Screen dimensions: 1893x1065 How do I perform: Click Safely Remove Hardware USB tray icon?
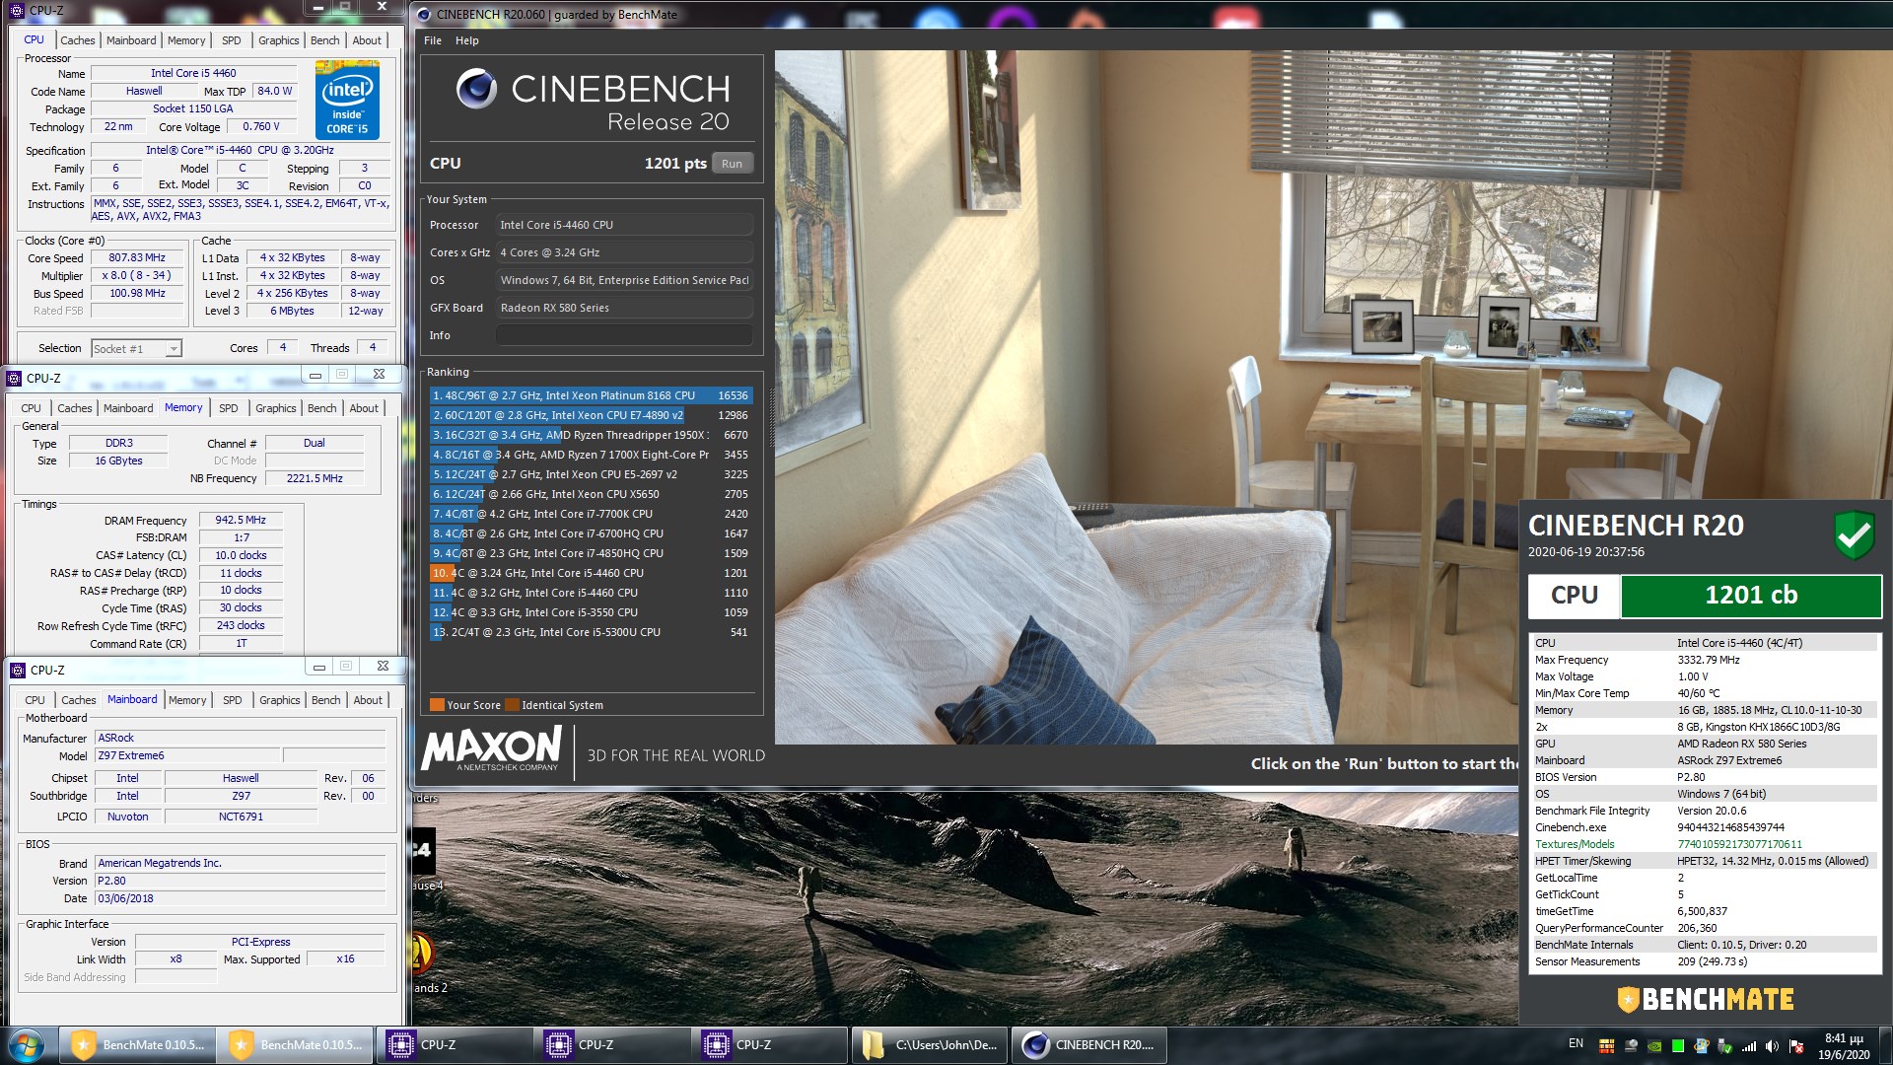[x=1724, y=1046]
